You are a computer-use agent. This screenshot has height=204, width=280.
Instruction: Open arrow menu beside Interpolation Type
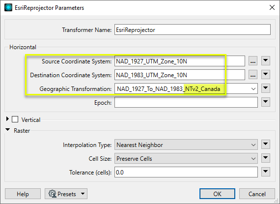[266, 145]
